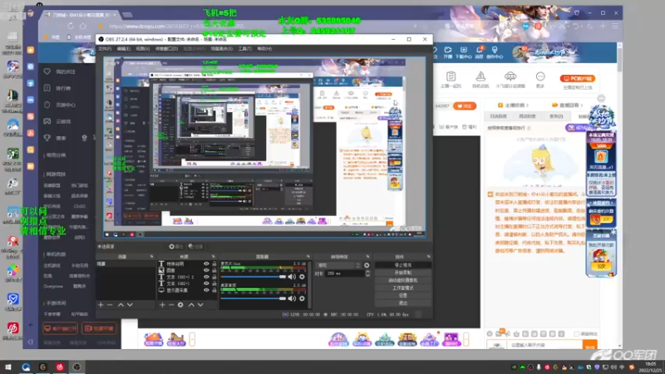665x374 pixels.
Task: Adjust the transition duration spinner arrows
Action: 367,273
